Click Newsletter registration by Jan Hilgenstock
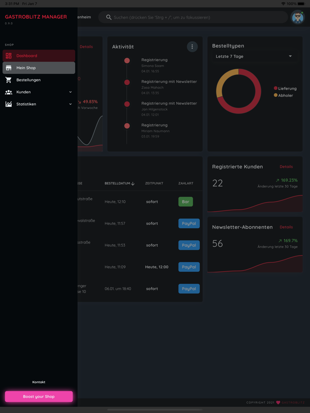Screen dimensions: 310x413 tap(169, 109)
